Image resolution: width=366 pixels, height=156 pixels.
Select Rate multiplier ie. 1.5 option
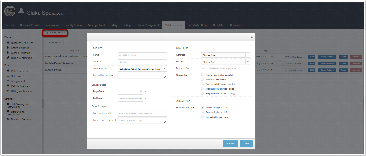[x=202, y=112]
